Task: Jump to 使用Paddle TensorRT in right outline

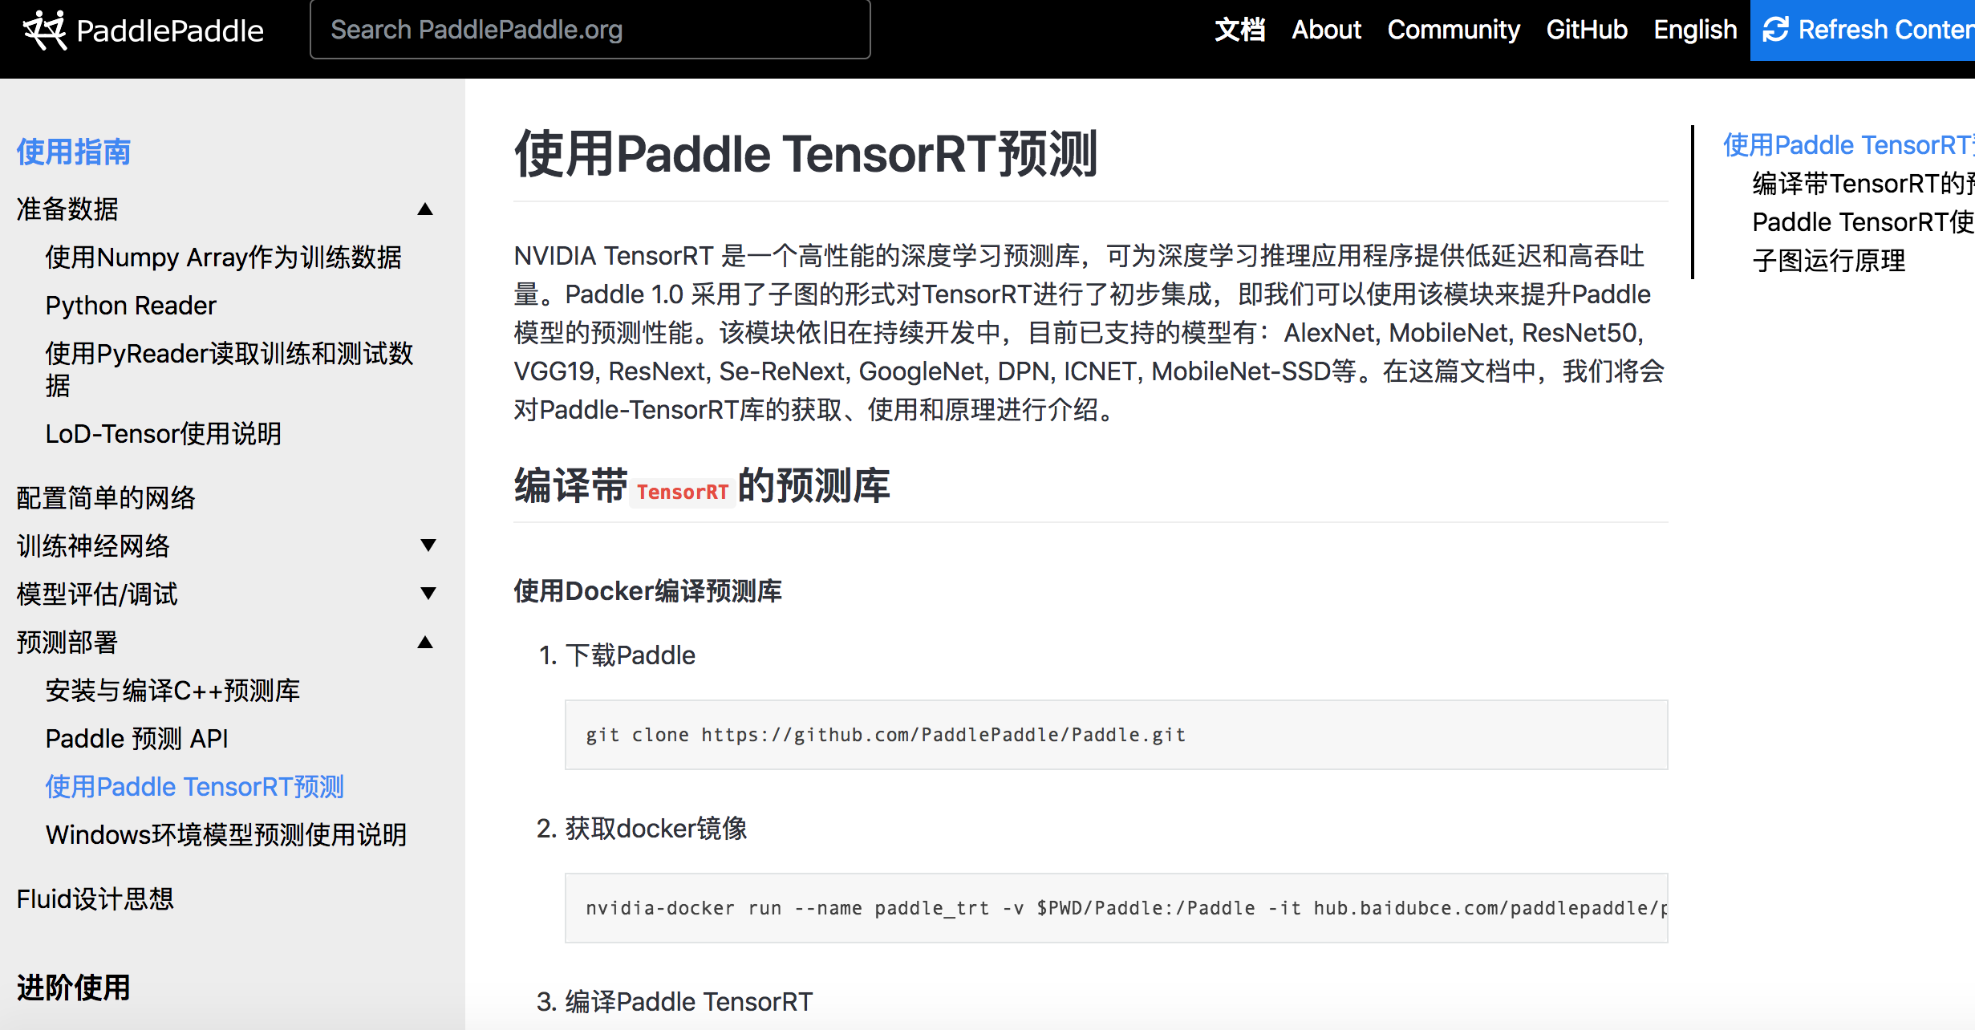Action: (x=1848, y=145)
